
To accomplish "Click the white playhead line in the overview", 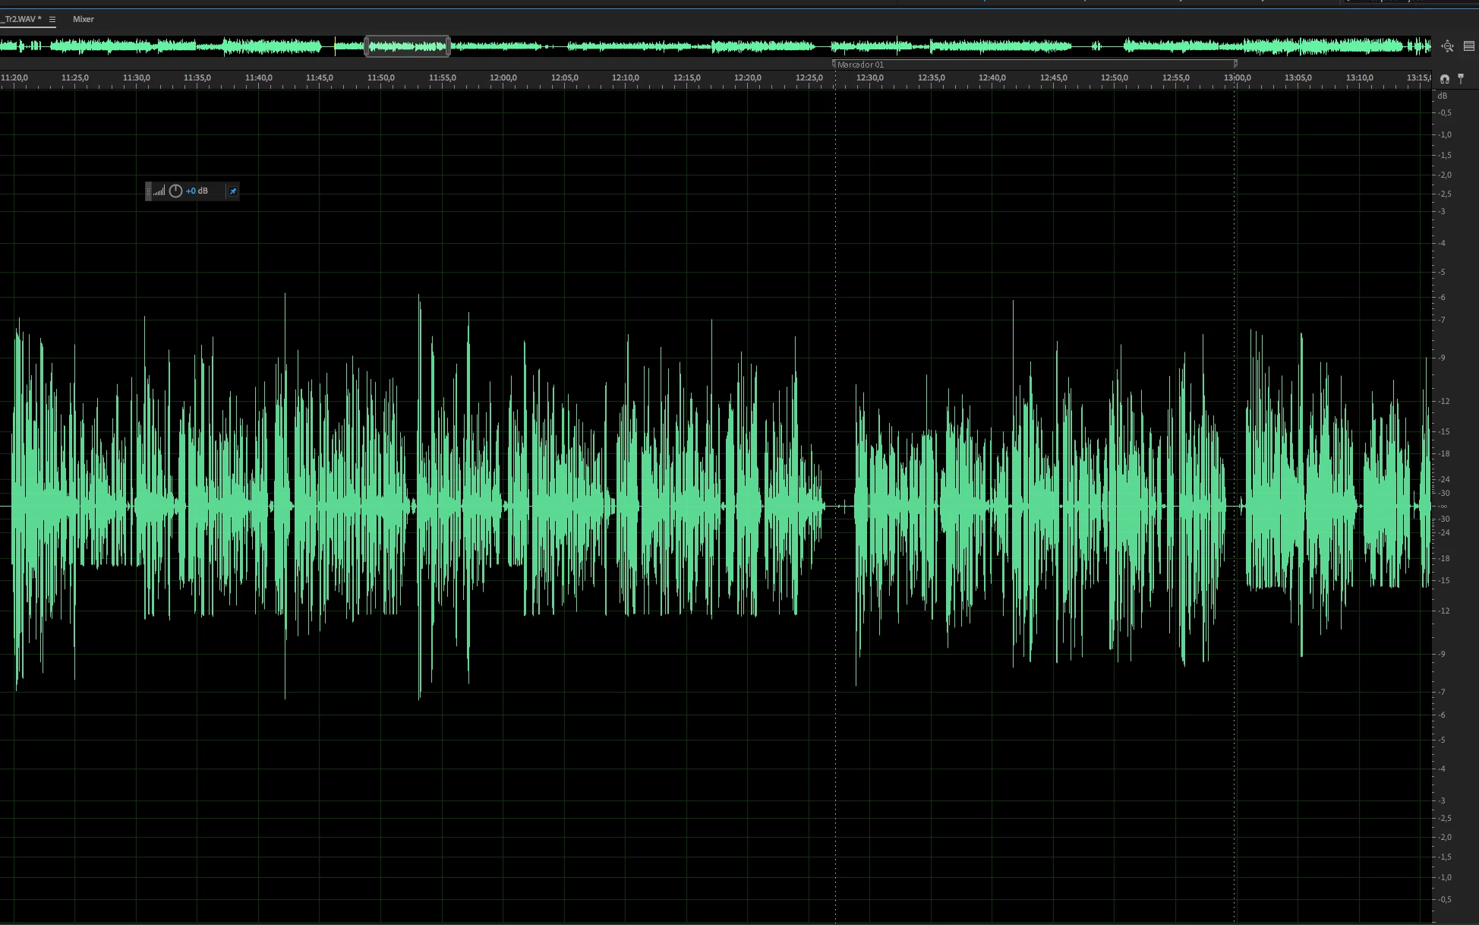I will coord(335,46).
